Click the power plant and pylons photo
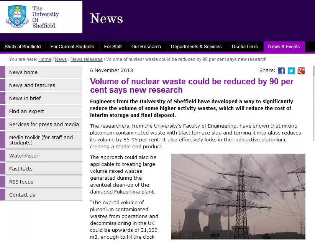Image resolution: width=315 pixels, height=241 pixels. (238, 197)
